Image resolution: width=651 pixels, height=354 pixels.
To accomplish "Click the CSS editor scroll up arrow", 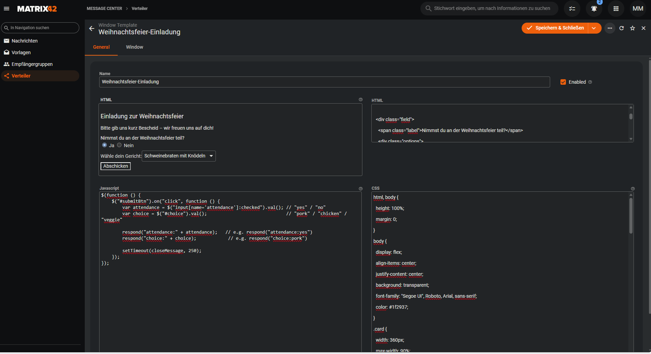I will [x=631, y=195].
